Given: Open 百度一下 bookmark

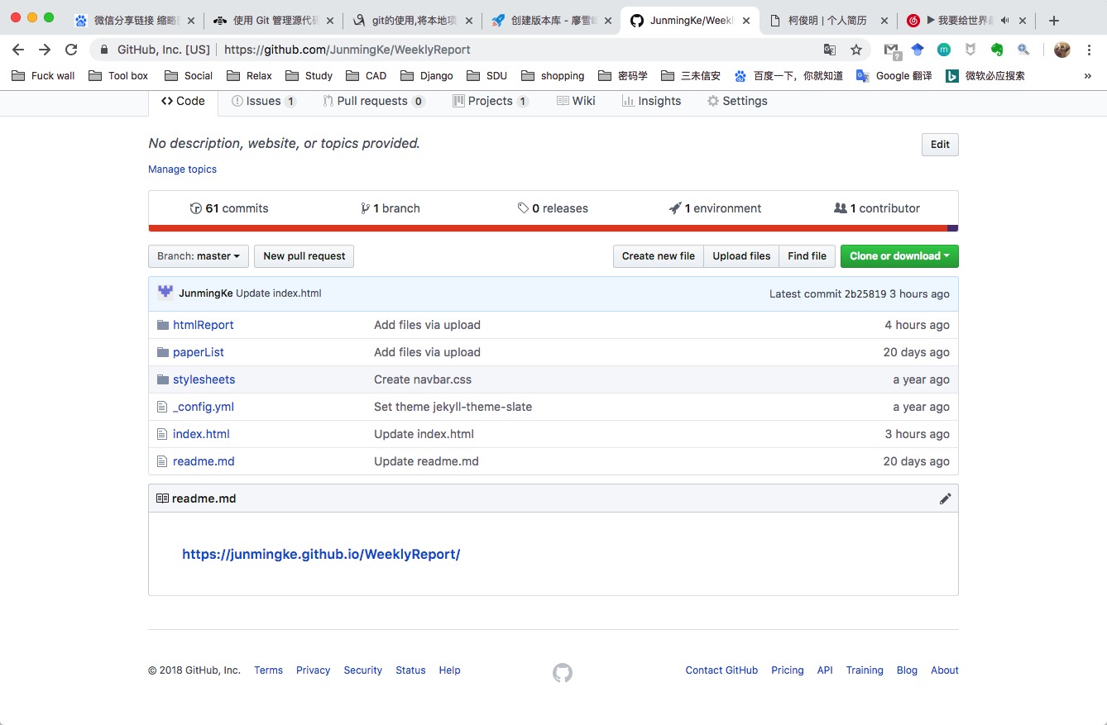Looking at the screenshot, I should tap(788, 75).
